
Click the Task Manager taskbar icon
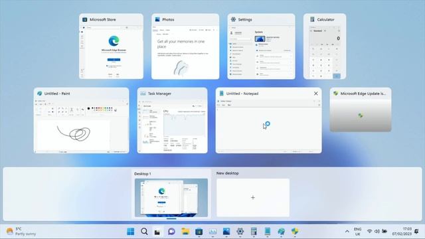pos(212,232)
